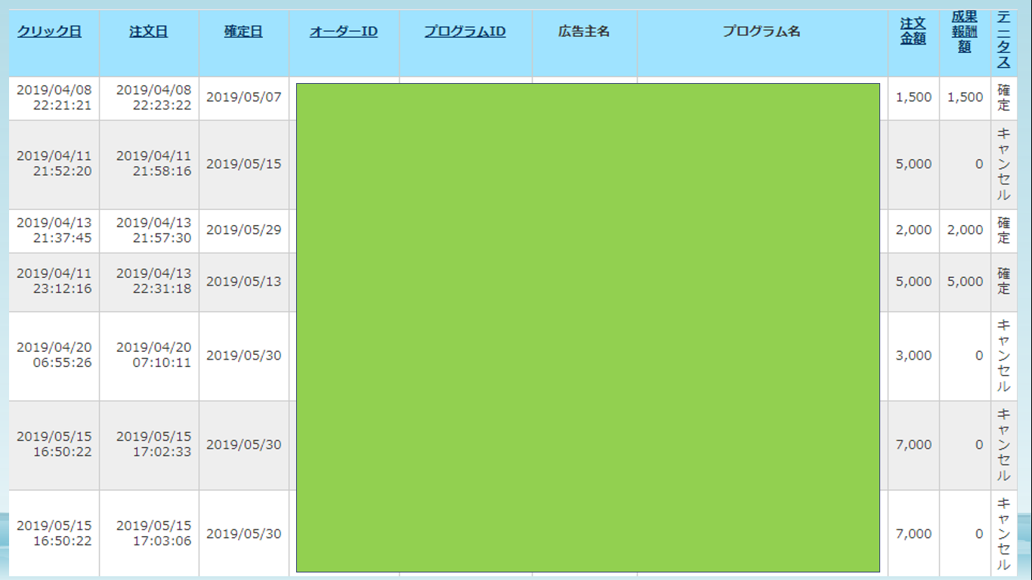This screenshot has width=1032, height=580.
Task: Select order date 2019/04/13 22:31:18
Action: click(153, 281)
